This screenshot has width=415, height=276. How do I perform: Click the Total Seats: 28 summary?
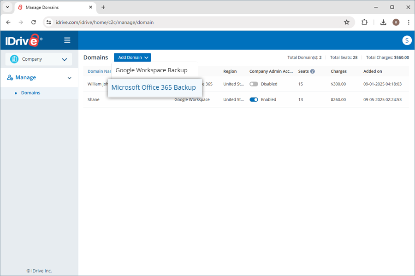pyautogui.click(x=344, y=57)
